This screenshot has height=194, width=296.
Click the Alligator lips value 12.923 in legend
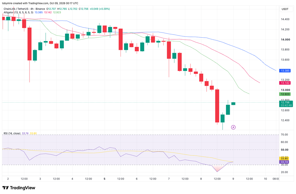(57, 12)
